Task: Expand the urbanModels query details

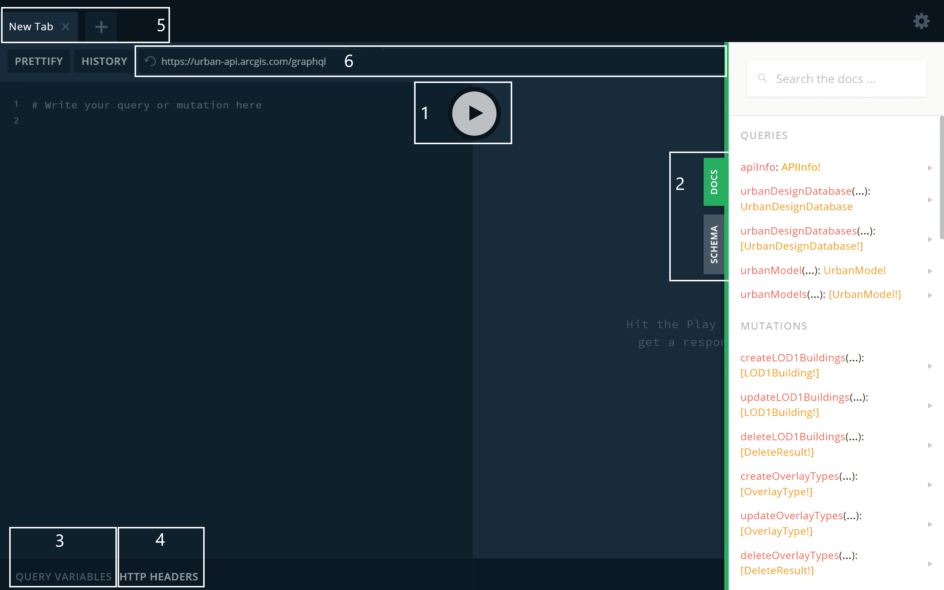Action: click(x=930, y=294)
